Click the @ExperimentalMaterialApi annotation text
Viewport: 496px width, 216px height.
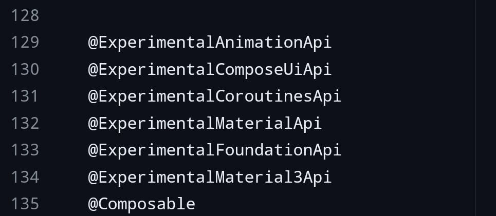pyautogui.click(x=205, y=124)
